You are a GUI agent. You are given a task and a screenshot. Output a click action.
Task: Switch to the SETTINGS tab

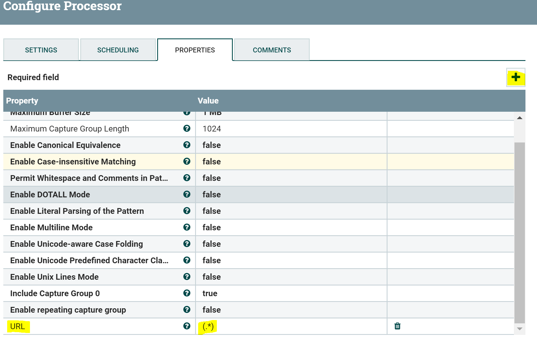tap(41, 50)
